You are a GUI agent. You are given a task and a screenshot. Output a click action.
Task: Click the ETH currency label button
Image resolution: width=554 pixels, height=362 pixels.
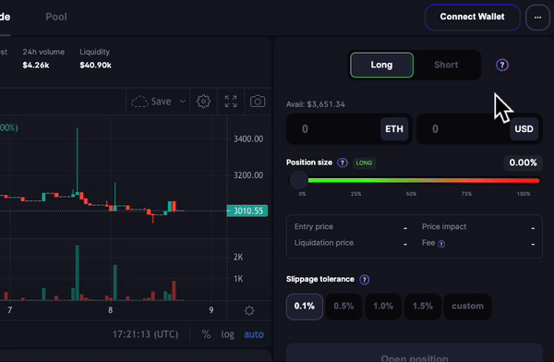point(394,129)
